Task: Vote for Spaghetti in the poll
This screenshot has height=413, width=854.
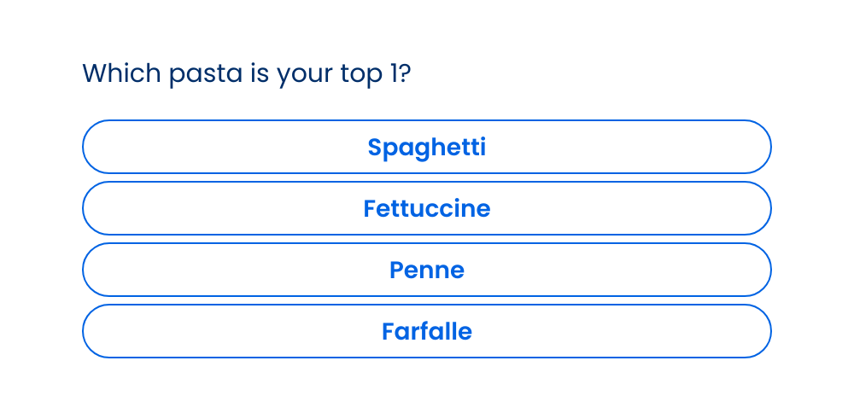Action: pyautogui.click(x=427, y=147)
